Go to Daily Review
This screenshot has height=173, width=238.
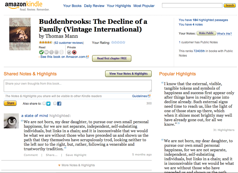(x=94, y=6)
